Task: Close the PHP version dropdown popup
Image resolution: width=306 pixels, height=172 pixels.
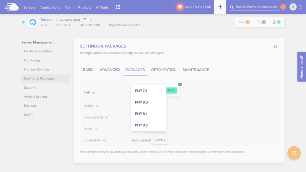Action: (x=180, y=84)
